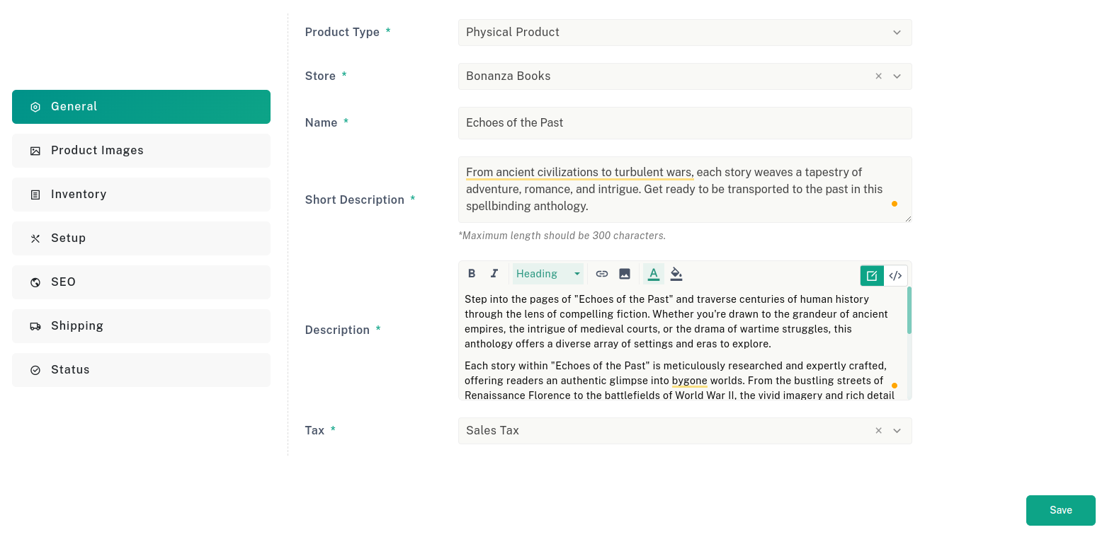The image size is (1107, 537).
Task: Insert a link in the description
Action: (602, 274)
